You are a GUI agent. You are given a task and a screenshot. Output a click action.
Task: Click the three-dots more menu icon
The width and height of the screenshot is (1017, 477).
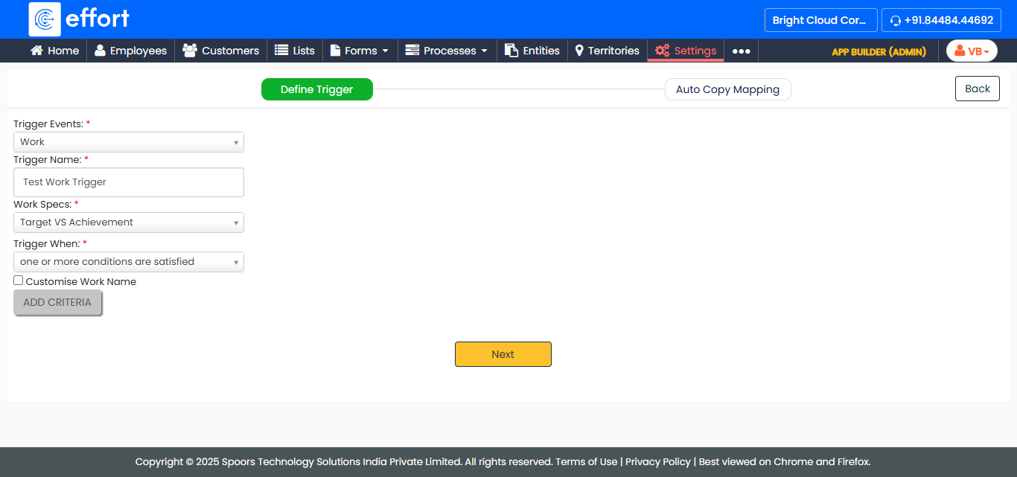pos(741,51)
